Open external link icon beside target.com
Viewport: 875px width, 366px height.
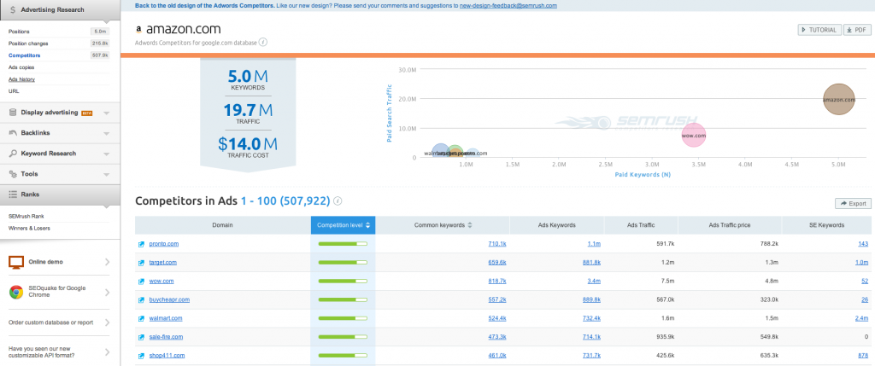[141, 263]
